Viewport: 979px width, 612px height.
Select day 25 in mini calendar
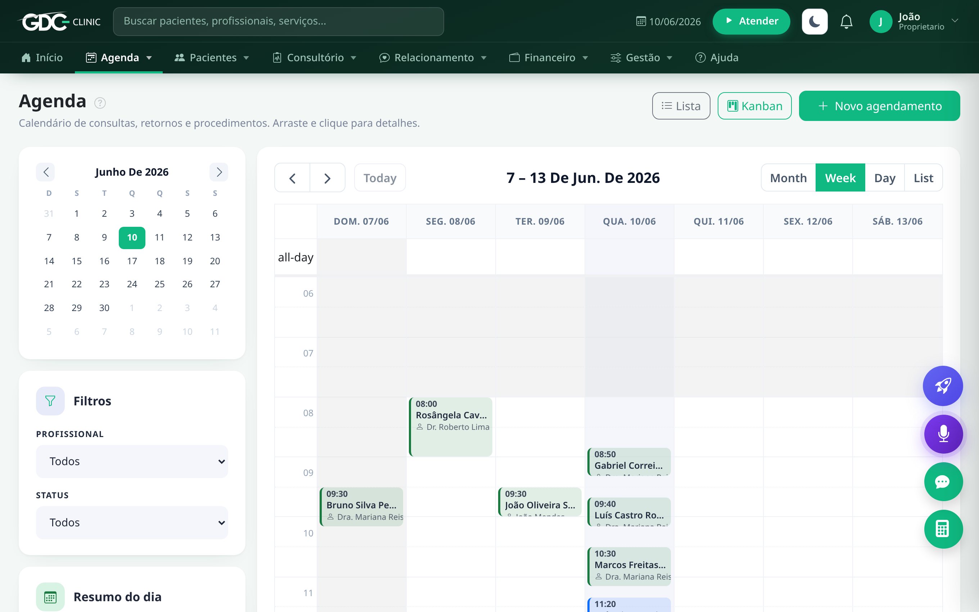[x=160, y=284]
